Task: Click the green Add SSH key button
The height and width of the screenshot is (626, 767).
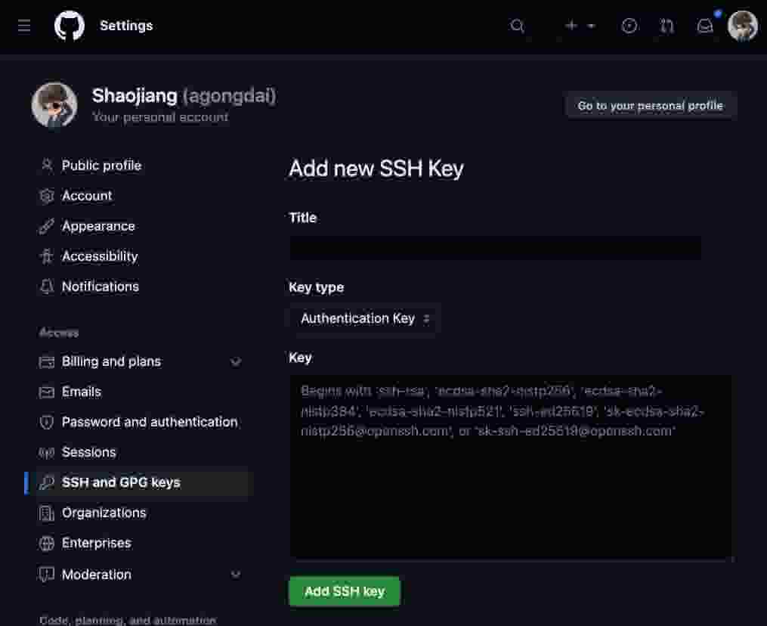Action: click(345, 592)
